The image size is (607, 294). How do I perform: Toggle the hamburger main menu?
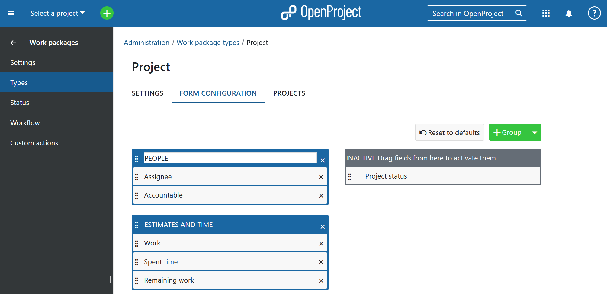11,13
